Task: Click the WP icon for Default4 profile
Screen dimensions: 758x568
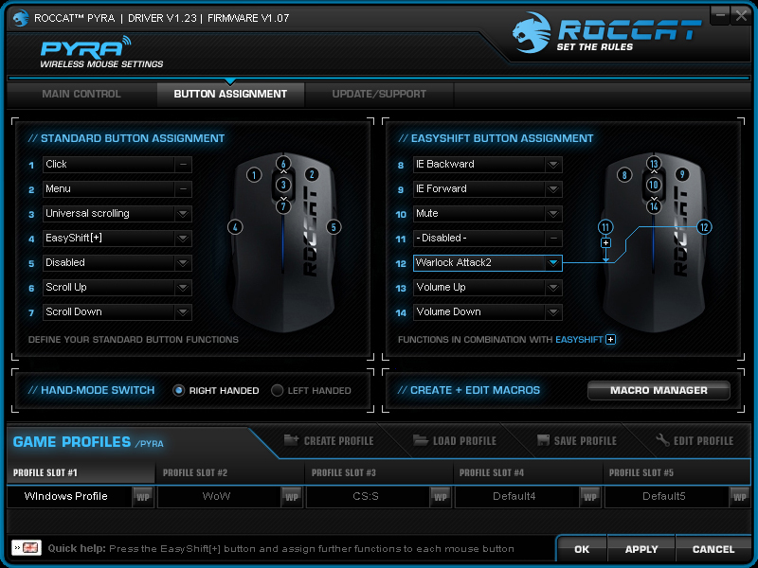Action: tap(589, 497)
